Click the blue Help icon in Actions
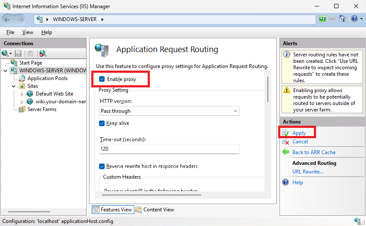Viewport: 366px width, 226px height. point(285,182)
